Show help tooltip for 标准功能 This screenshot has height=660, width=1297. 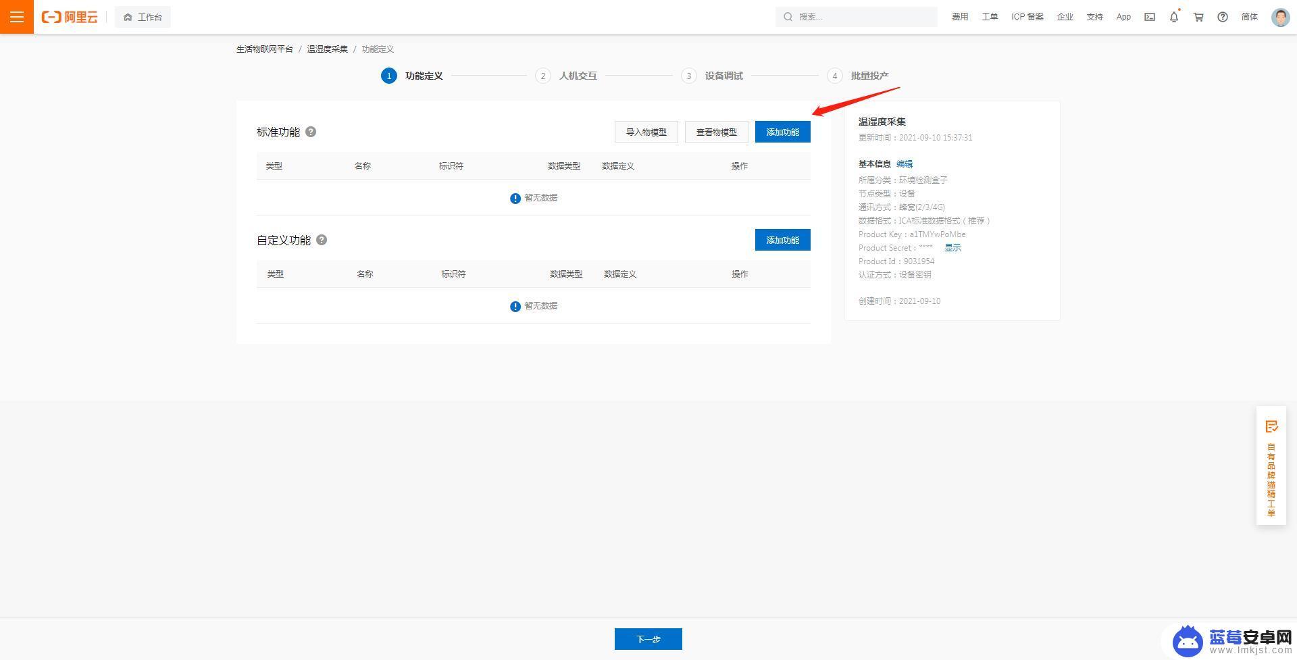click(x=311, y=132)
